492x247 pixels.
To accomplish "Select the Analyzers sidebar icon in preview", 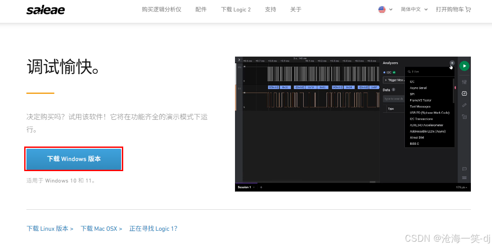I will point(464,93).
